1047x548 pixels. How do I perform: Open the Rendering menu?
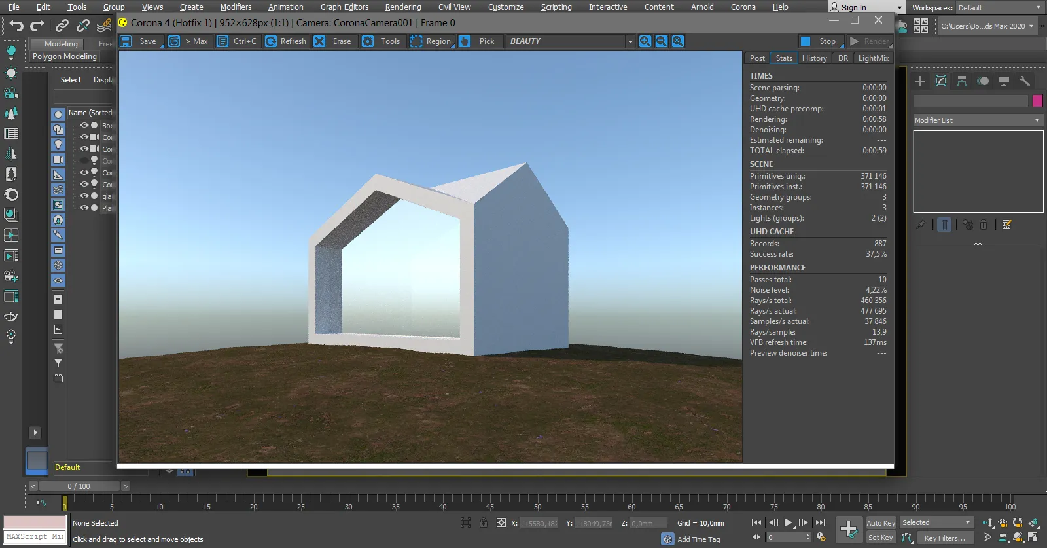(403, 7)
